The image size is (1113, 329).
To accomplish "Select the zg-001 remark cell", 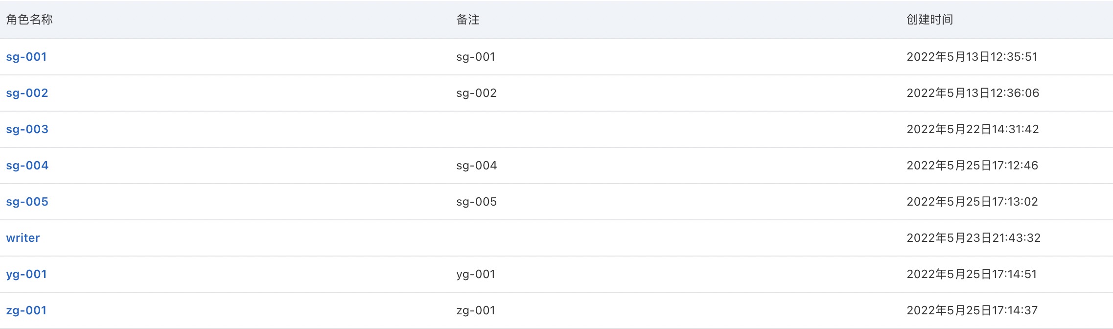I will click(x=476, y=311).
